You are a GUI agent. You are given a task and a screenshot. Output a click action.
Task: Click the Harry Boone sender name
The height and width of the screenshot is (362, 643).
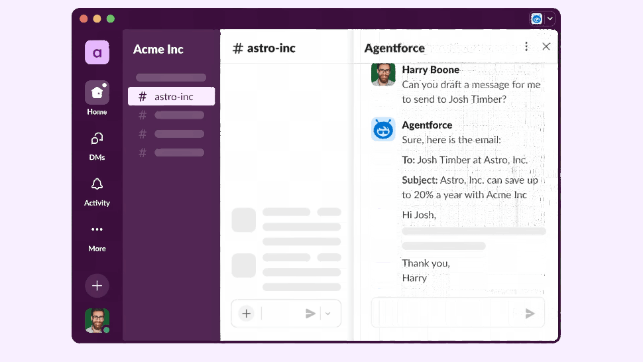coord(431,70)
